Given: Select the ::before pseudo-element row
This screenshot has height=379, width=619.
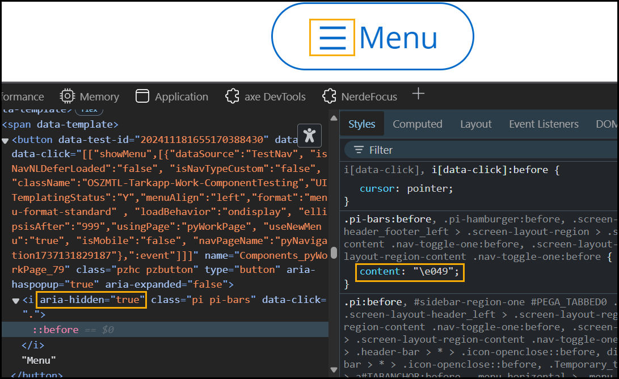Looking at the screenshot, I should [x=56, y=330].
